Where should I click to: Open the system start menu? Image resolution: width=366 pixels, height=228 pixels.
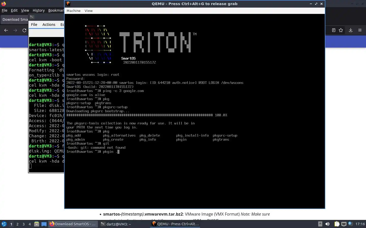(x=4, y=224)
